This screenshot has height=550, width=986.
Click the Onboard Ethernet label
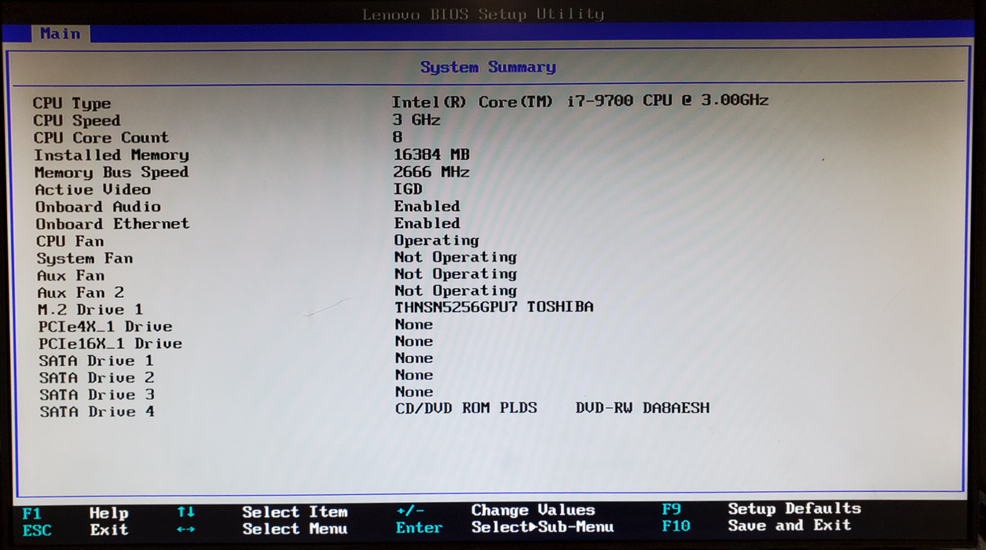tap(112, 224)
